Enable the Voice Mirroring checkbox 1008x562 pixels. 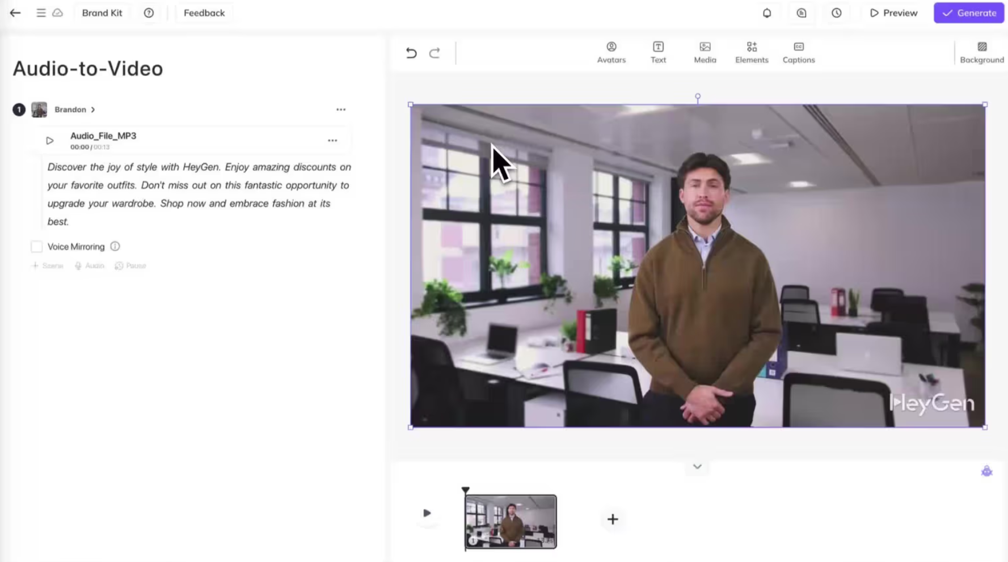pos(36,246)
